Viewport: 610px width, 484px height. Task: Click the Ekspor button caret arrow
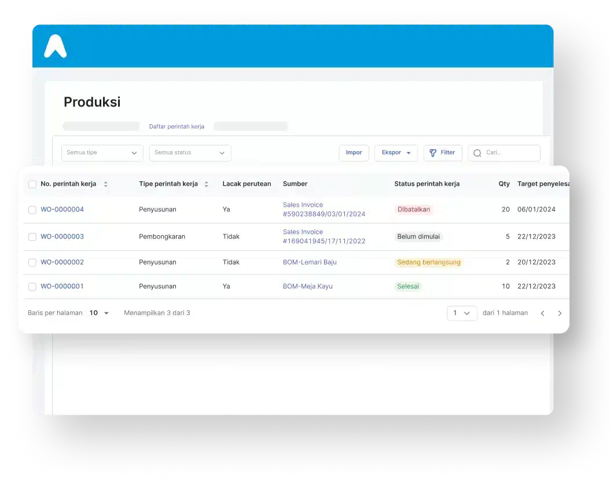point(408,153)
